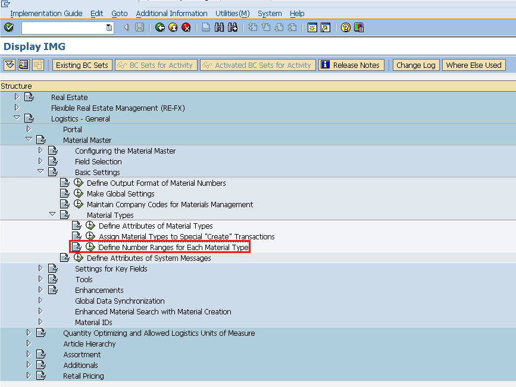Click the red Cancel icon
The width and height of the screenshot is (516, 387).
186,27
